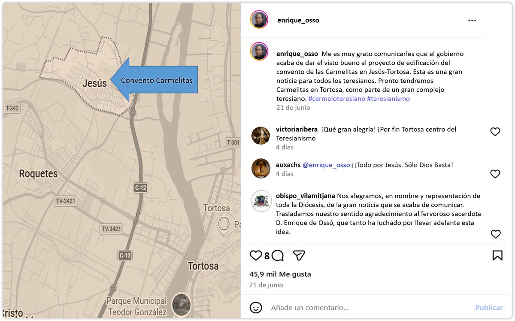Viewport: 515px width, 321px height.
Task: Click the lower C-12 road shield
Action: point(125,256)
